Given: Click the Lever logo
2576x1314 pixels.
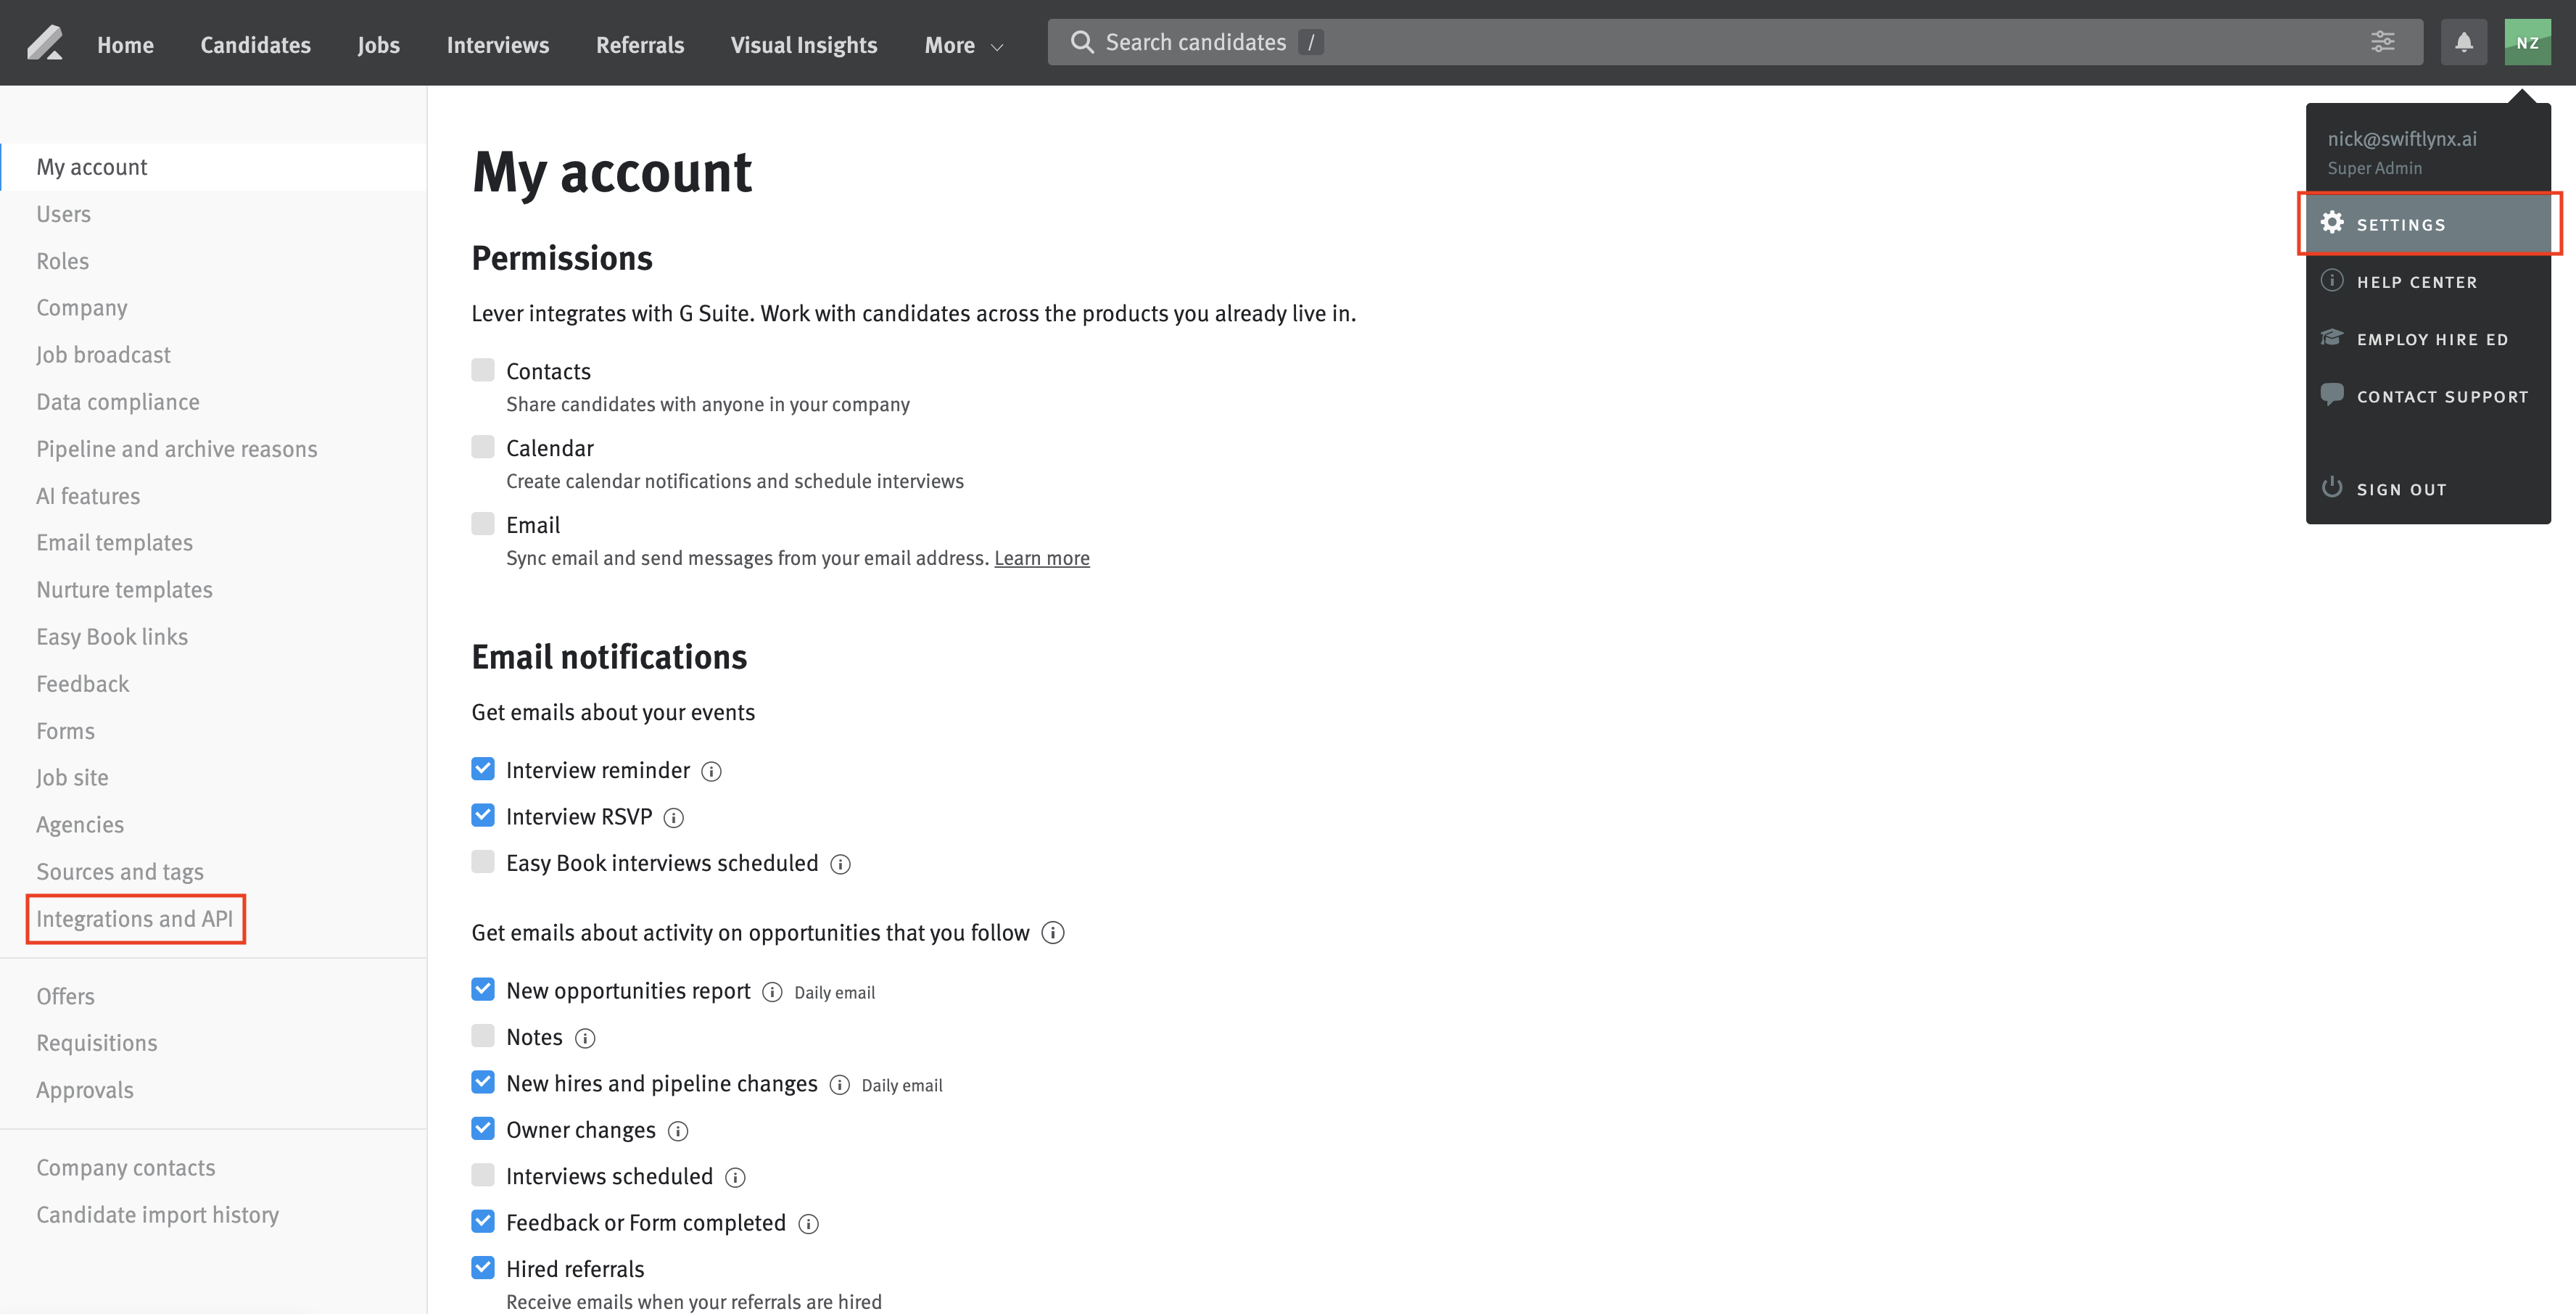Looking at the screenshot, I should pyautogui.click(x=44, y=42).
